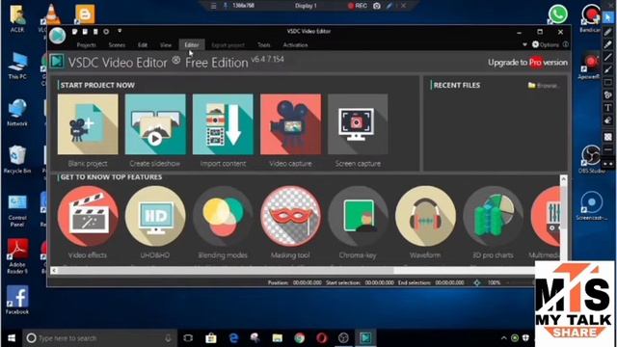Click the zoom fit icon in status bar

pos(477,282)
